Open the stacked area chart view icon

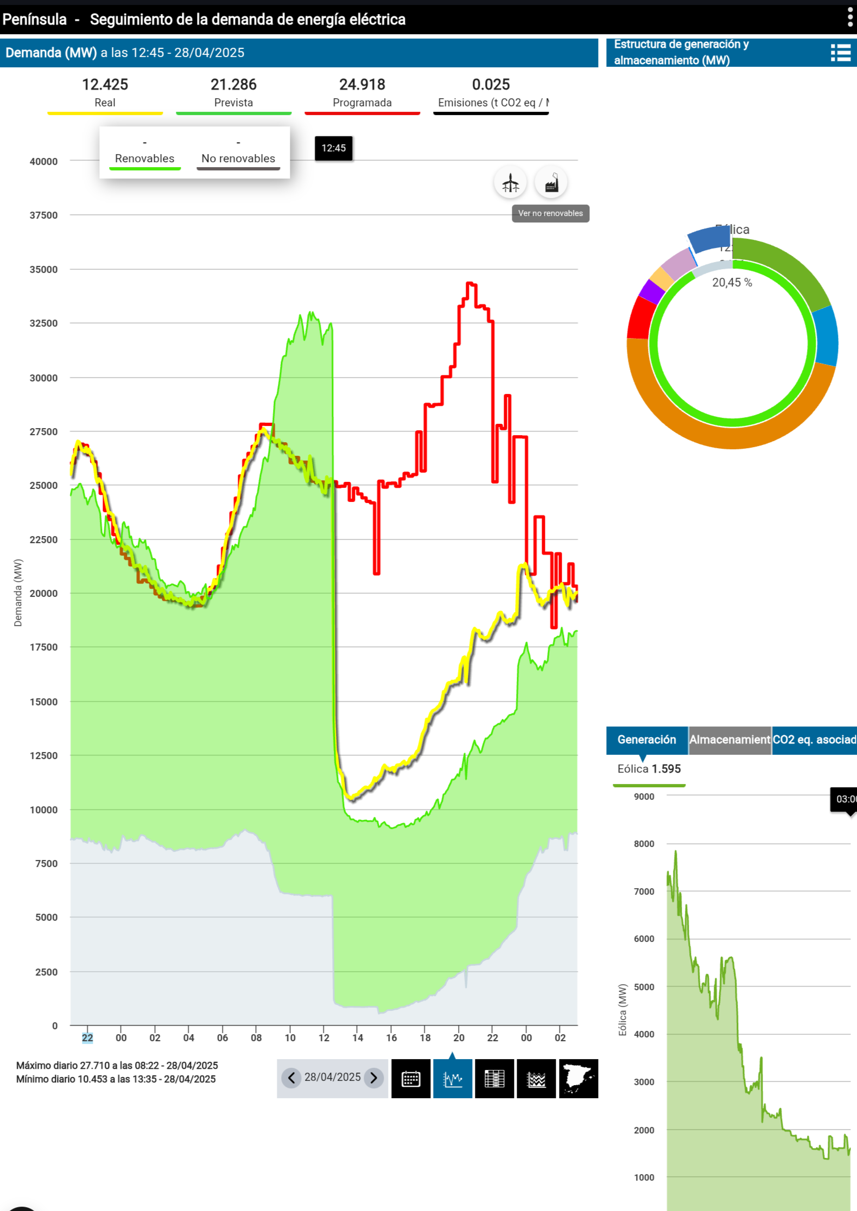coord(536,1079)
